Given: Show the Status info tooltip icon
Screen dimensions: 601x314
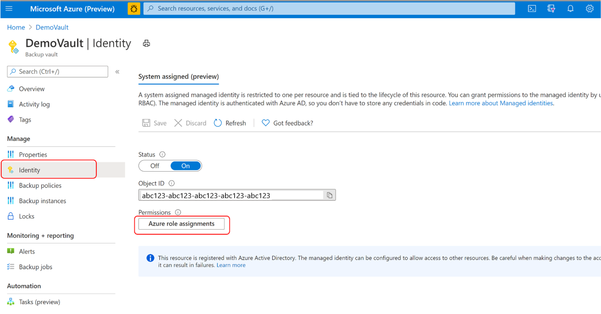Looking at the screenshot, I should (162, 155).
